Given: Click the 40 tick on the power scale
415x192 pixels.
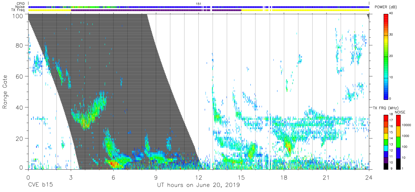Looking at the screenshot, I should point(391,14).
